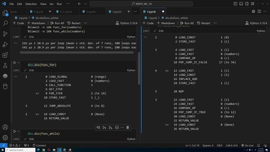Click the Go Live status bar button
The image size is (270, 152).
tap(247, 145)
